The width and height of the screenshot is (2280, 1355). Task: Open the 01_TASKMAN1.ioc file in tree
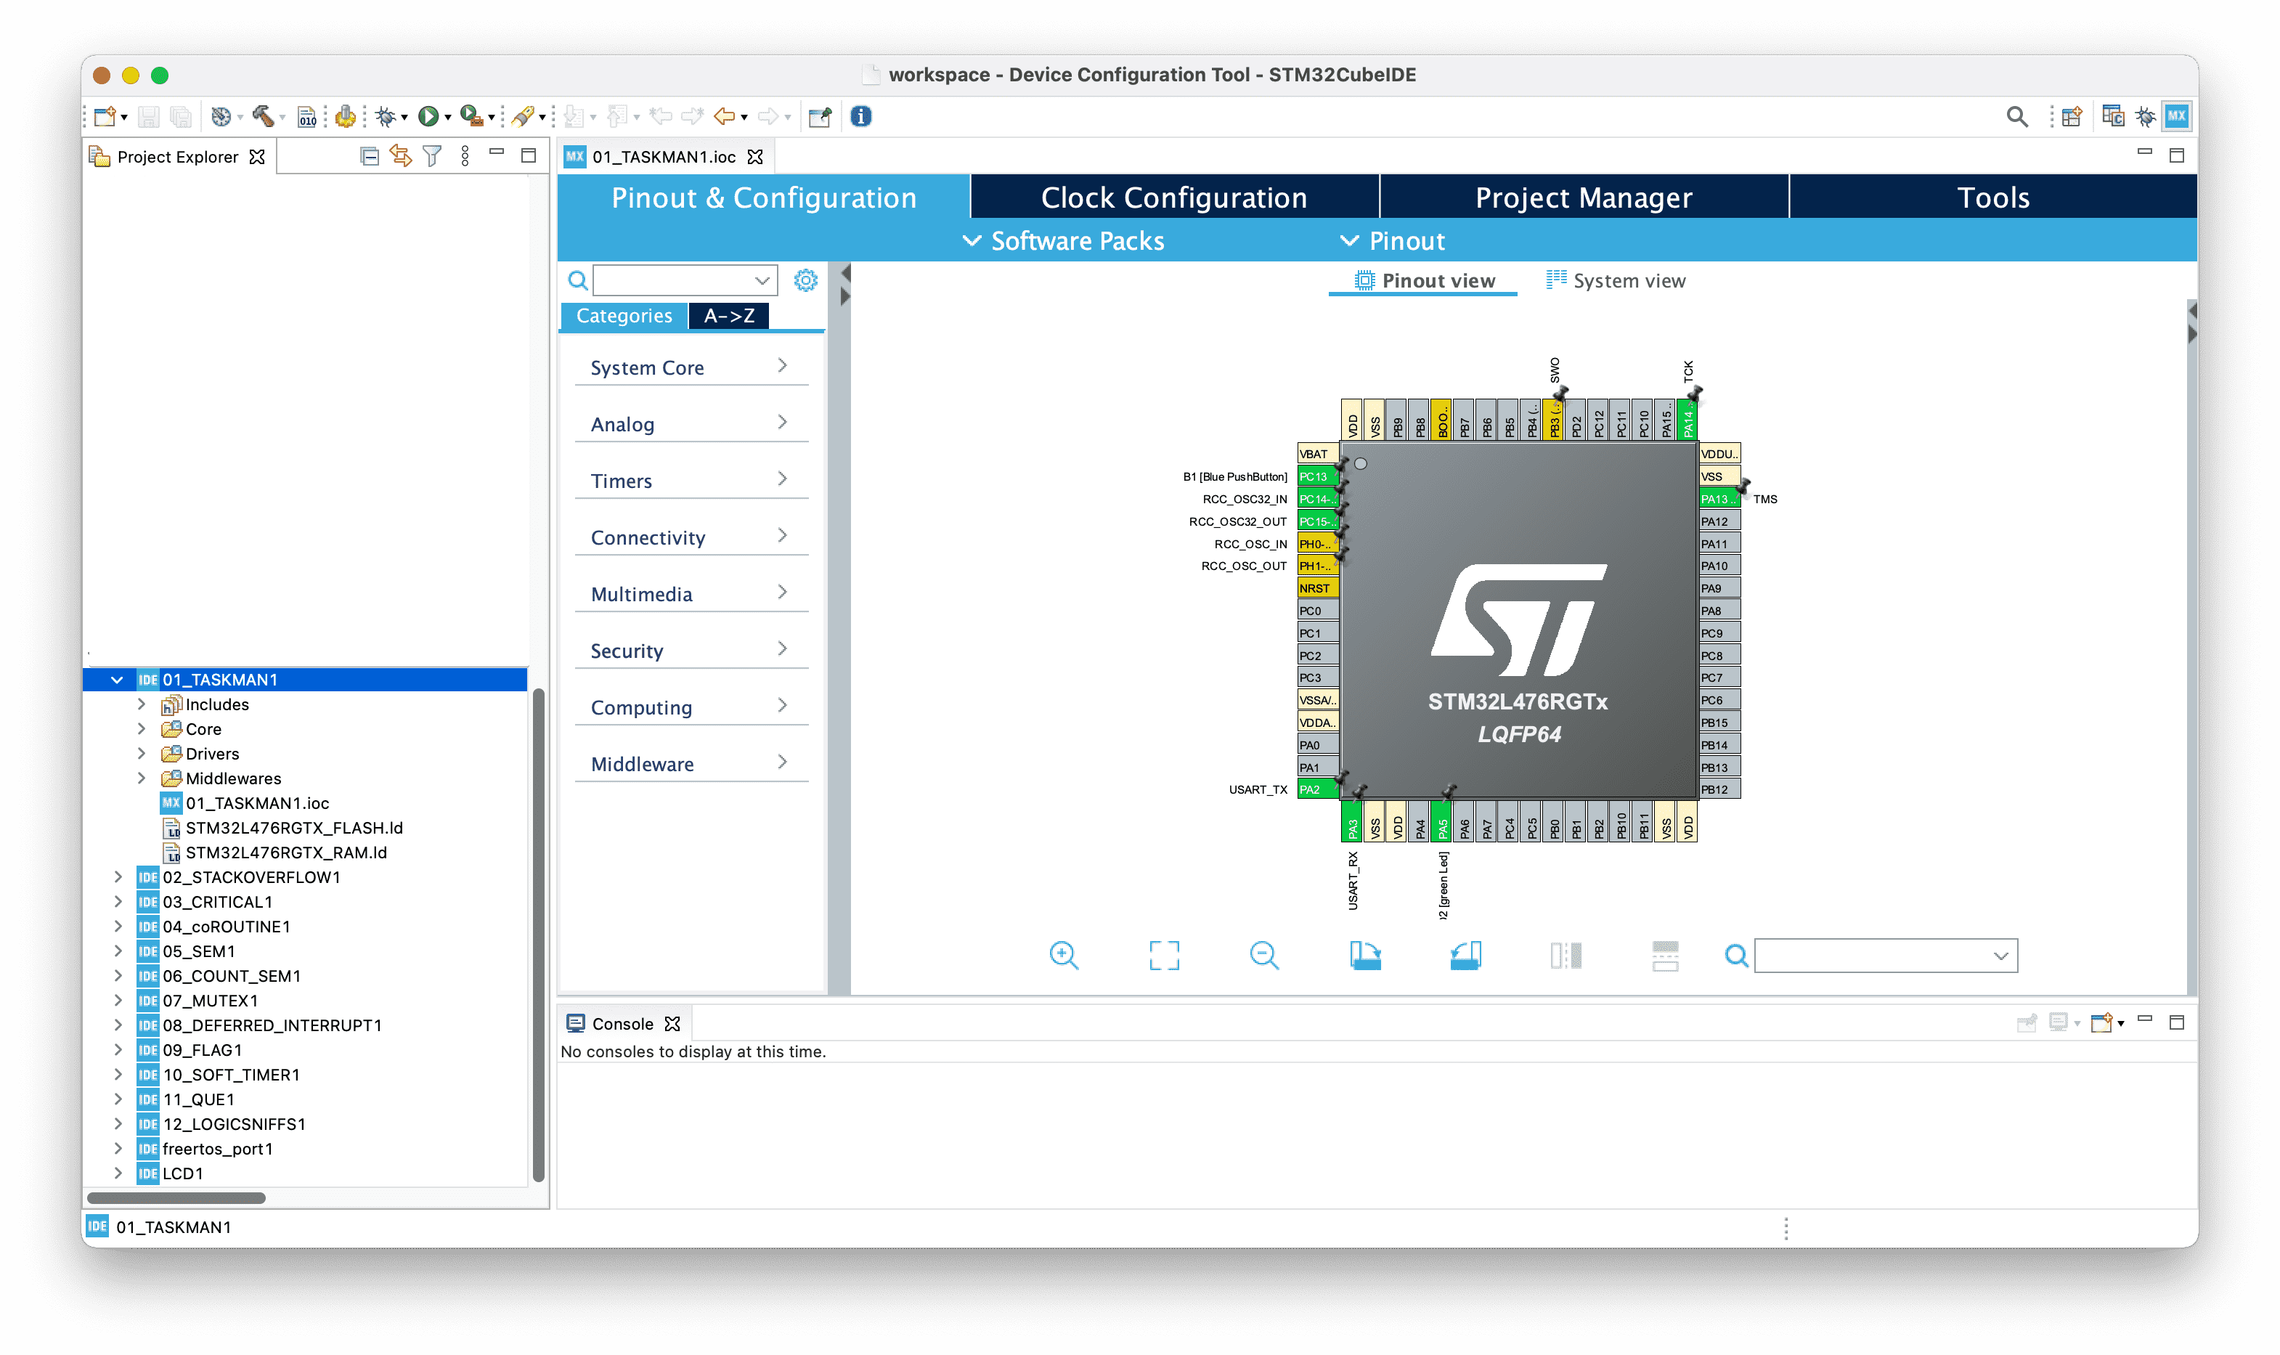(x=256, y=802)
